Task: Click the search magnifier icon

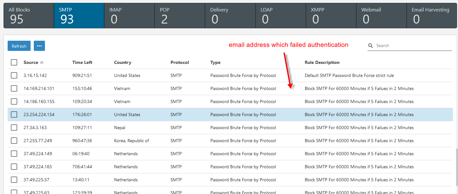Action: tap(370, 46)
